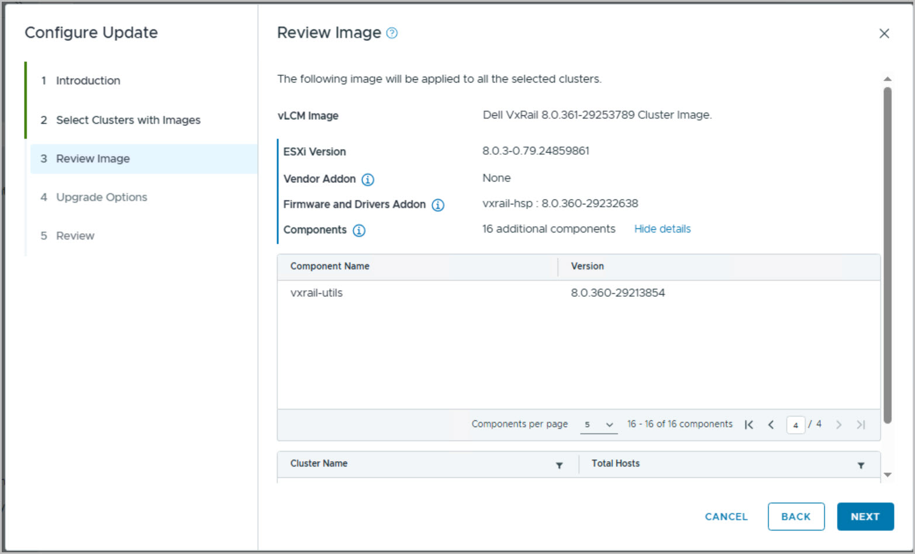Click the Component Name column header

click(330, 266)
